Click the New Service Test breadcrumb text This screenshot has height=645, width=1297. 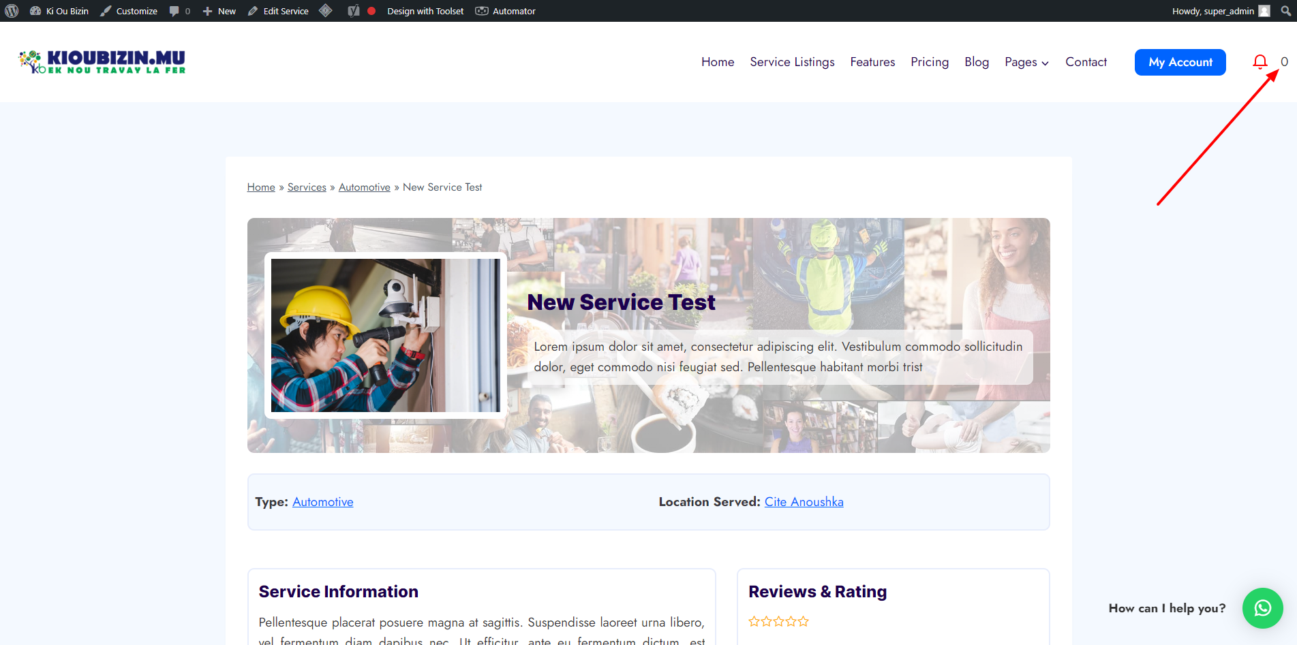(x=442, y=187)
